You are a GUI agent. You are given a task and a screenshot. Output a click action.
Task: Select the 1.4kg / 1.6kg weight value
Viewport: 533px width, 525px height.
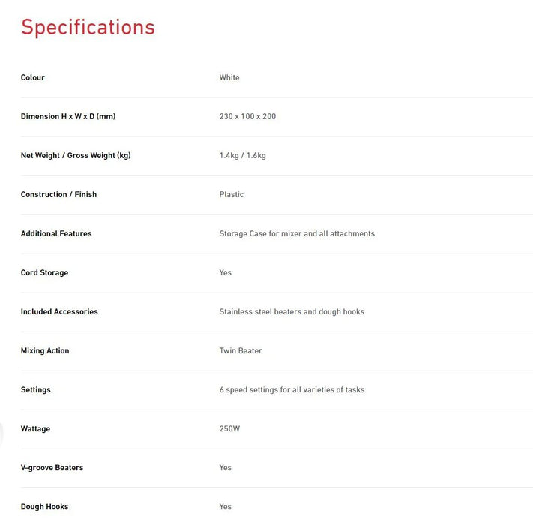[243, 156]
